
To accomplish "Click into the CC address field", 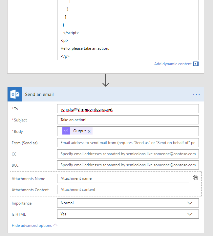I will [128, 154].
